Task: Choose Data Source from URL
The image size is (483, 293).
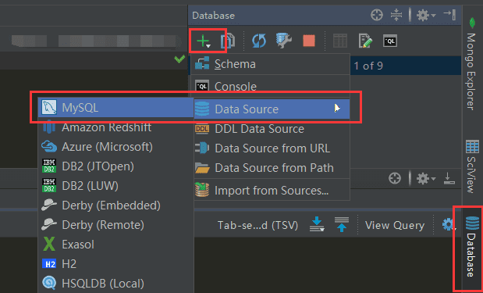Action: [x=272, y=148]
